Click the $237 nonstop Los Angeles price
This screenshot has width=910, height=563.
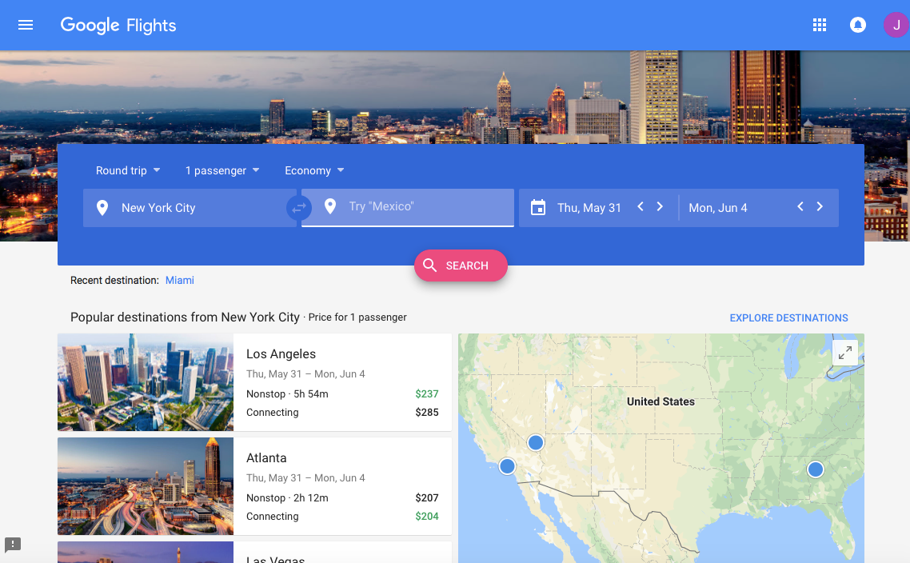[426, 394]
